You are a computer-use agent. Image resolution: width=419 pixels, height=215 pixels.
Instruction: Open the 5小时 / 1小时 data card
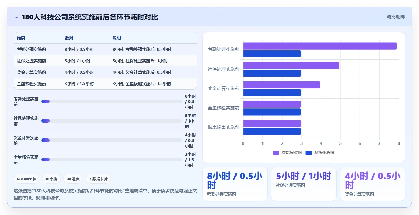click(304, 184)
